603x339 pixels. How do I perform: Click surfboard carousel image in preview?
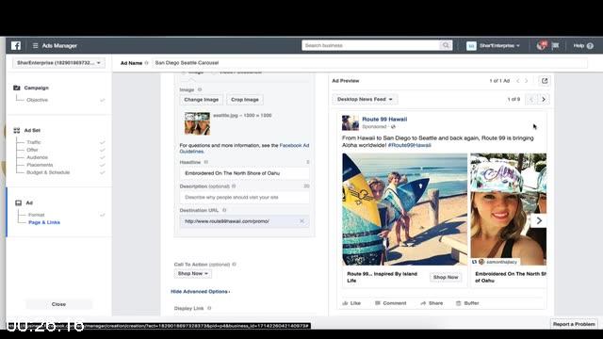click(x=404, y=209)
